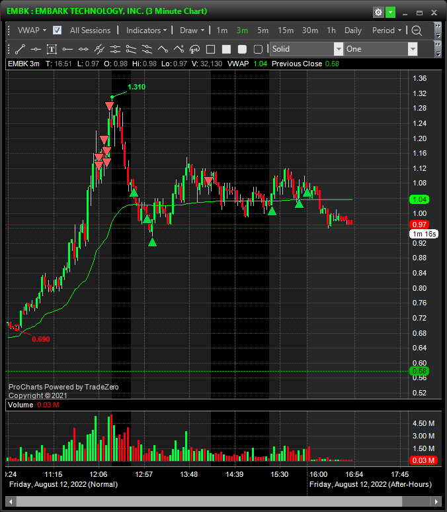This screenshot has width=447, height=512.
Task: Select the filled rounded rectangle tool
Action: (242, 49)
